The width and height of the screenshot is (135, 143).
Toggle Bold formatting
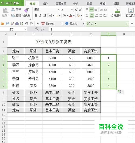pos(36,16)
